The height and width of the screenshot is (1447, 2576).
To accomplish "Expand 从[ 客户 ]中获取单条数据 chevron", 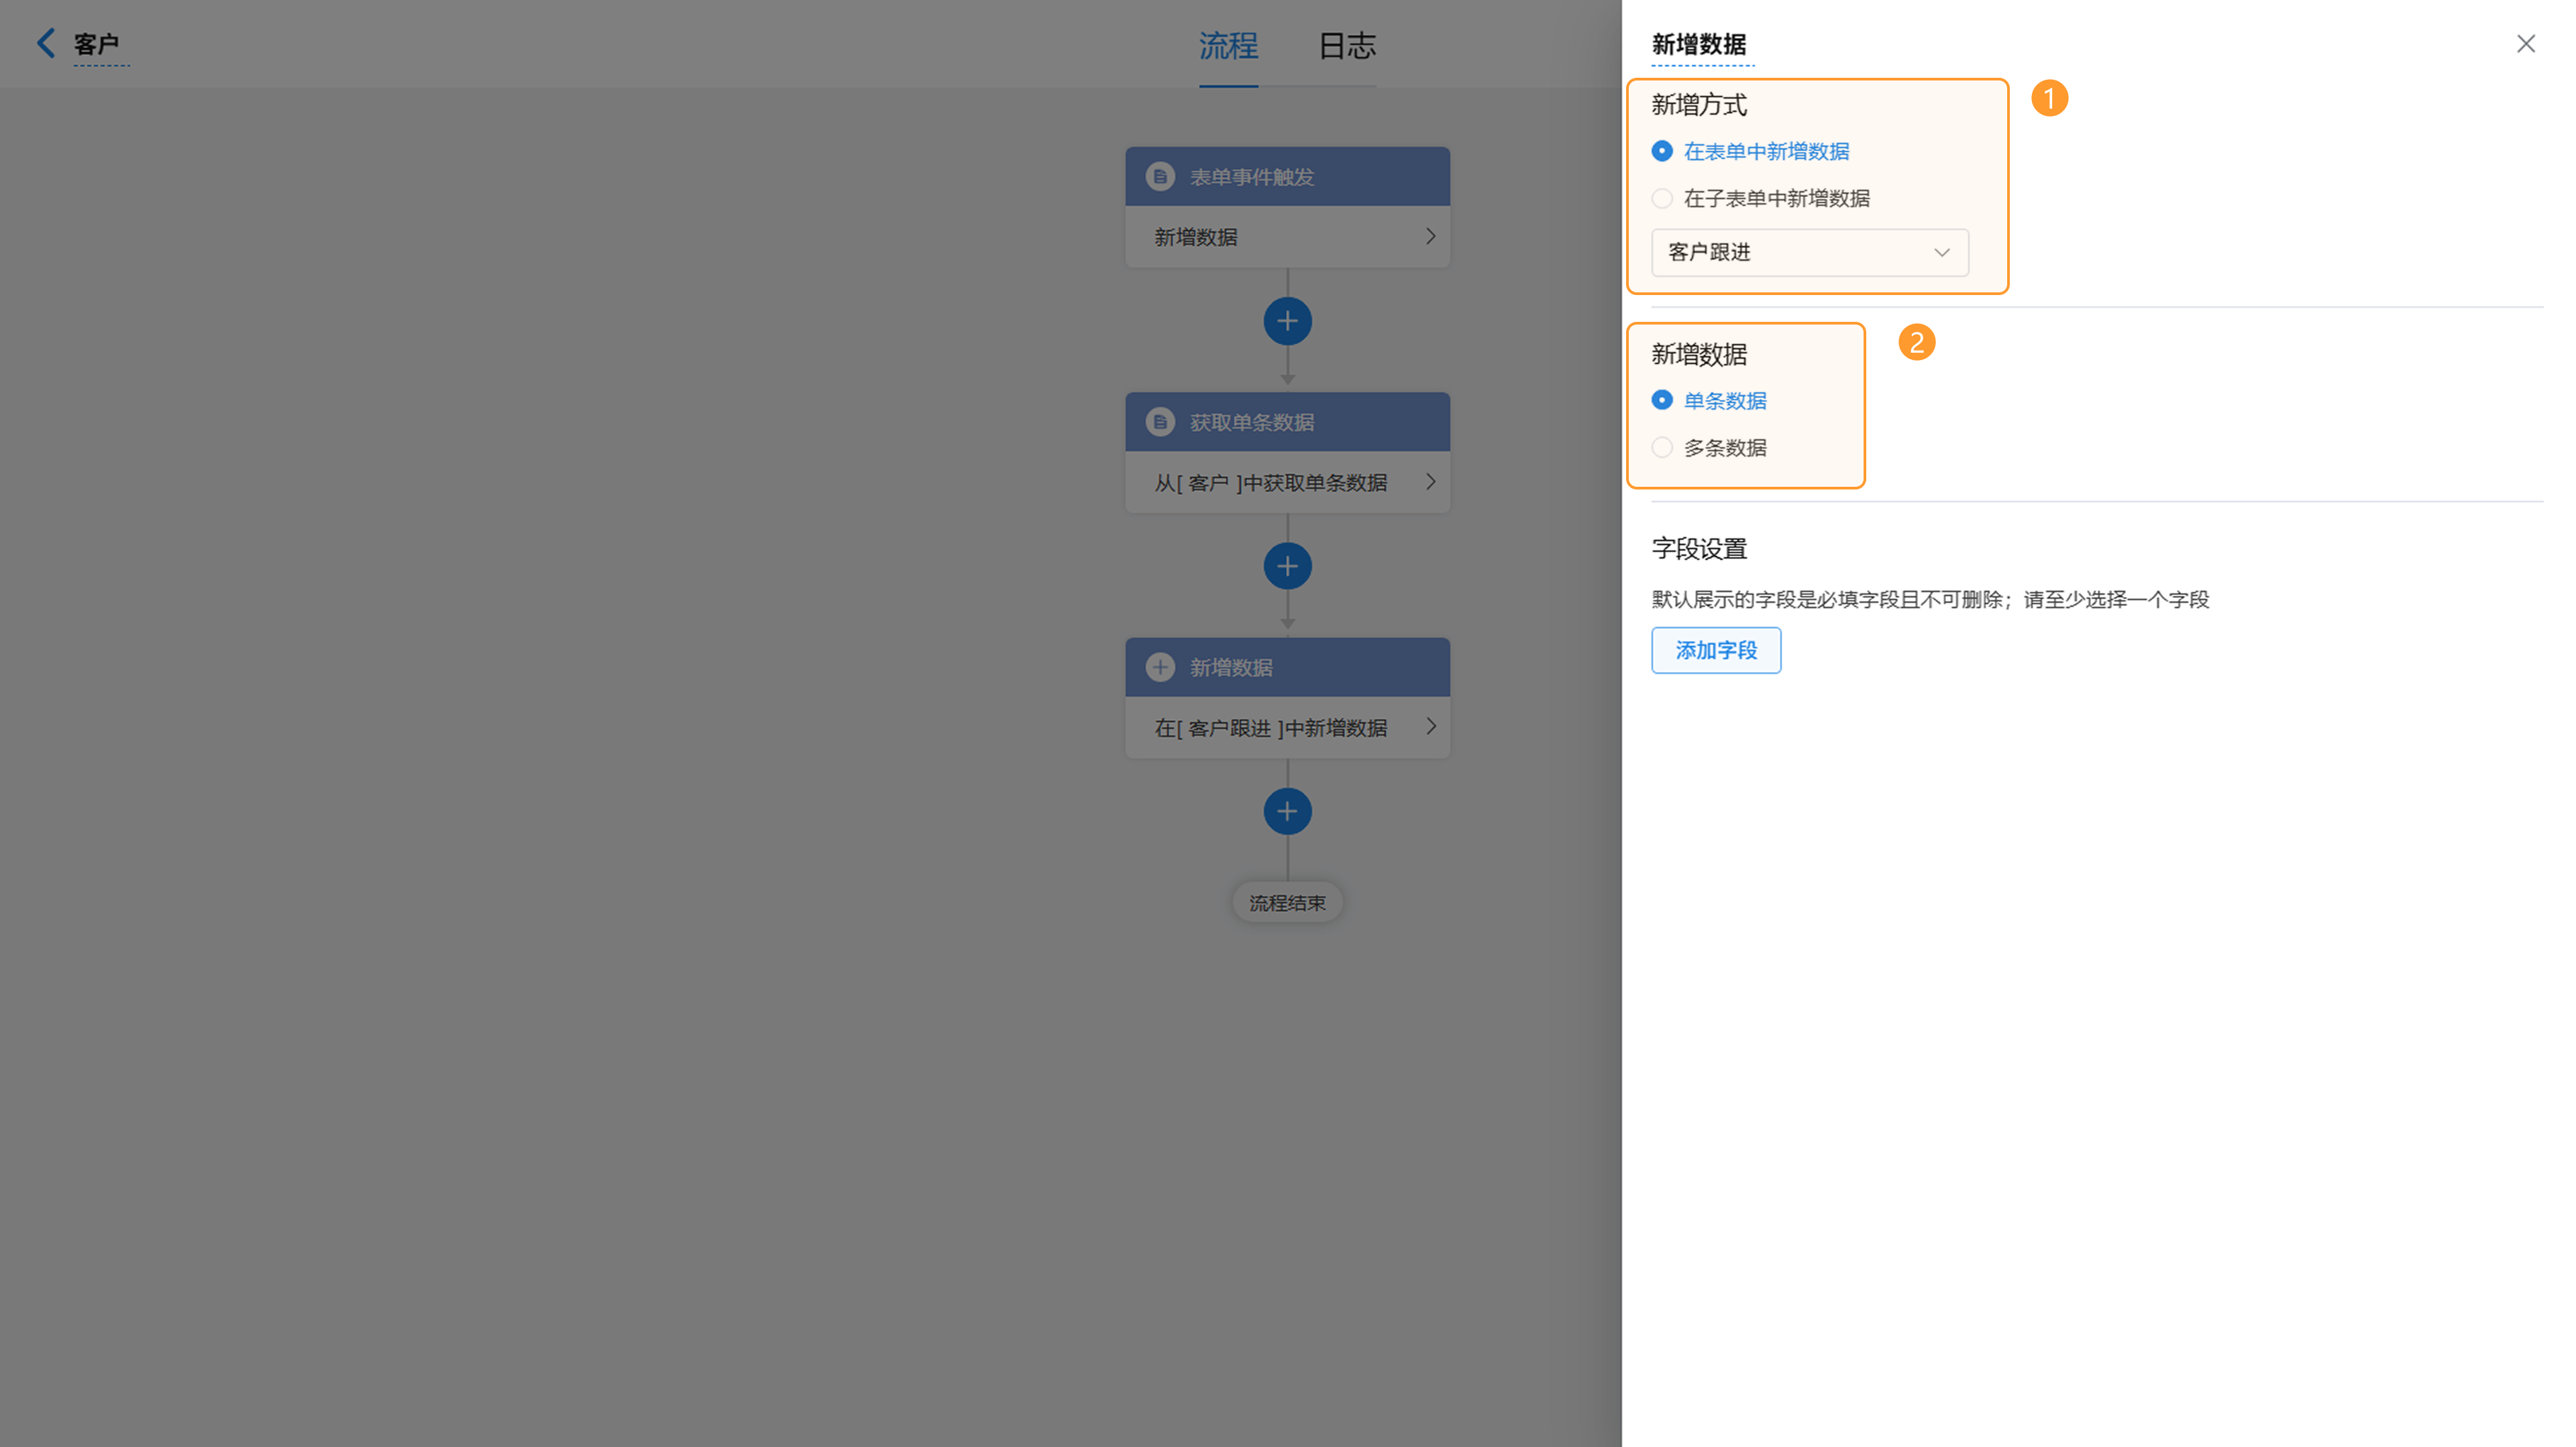I will click(1430, 481).
